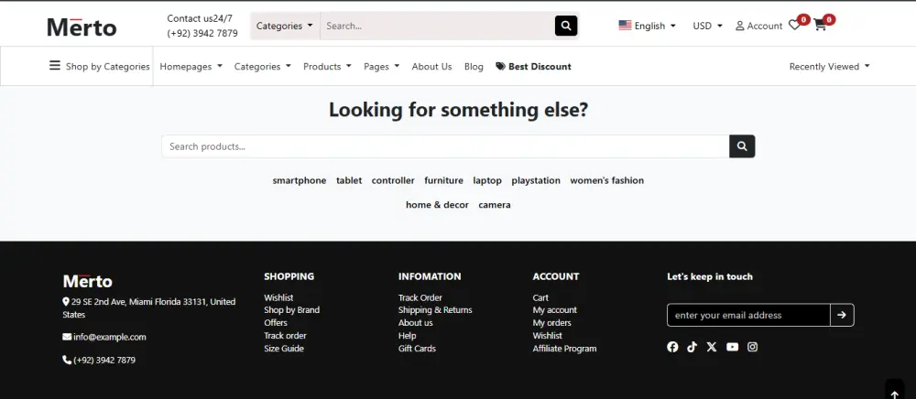Click the Miami Florida address text
This screenshot has width=916, height=399.
149,308
